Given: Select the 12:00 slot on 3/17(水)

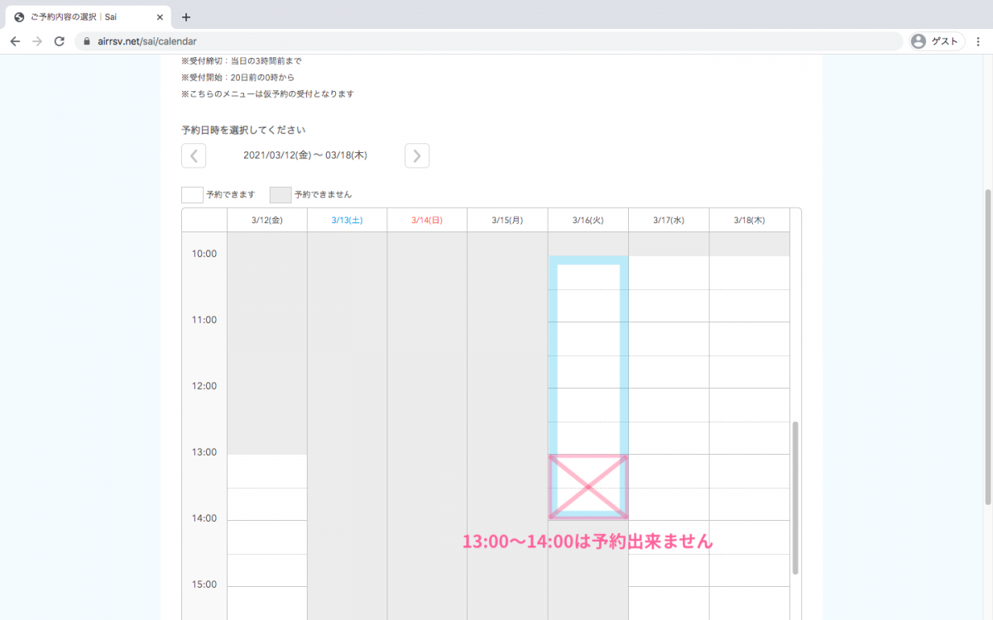Looking at the screenshot, I should pyautogui.click(x=669, y=405).
